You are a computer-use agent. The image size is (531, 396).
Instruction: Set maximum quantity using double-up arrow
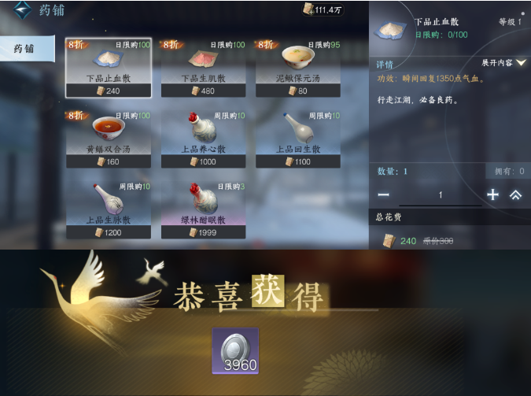tap(515, 194)
